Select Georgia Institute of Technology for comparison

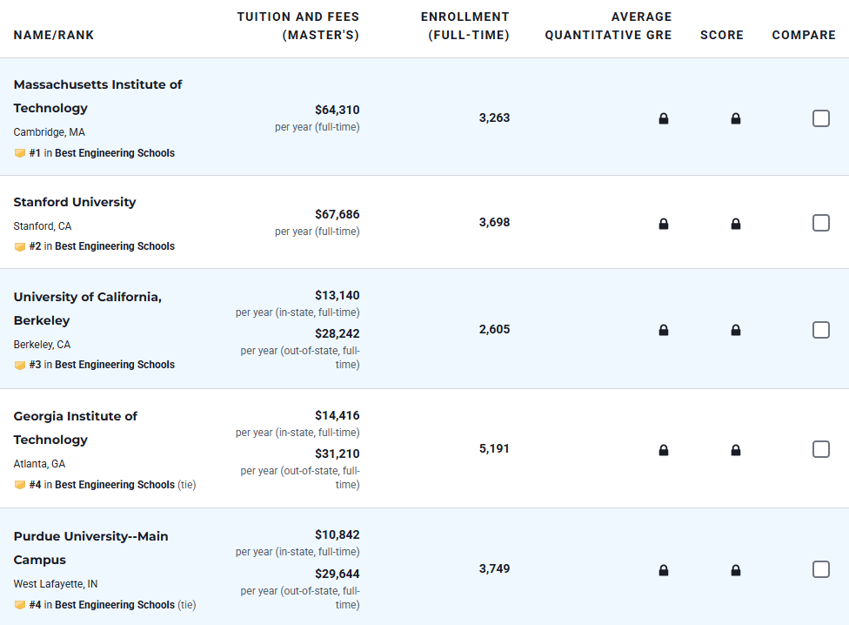point(820,449)
